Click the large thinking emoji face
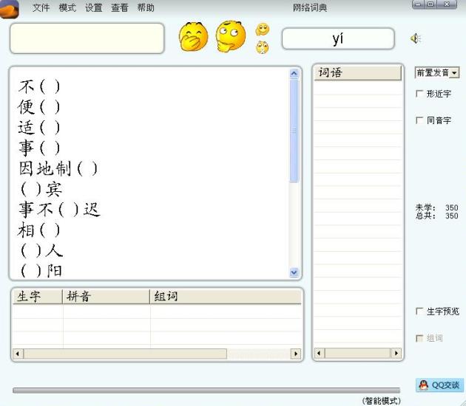The image size is (466, 406). pyautogui.click(x=230, y=36)
